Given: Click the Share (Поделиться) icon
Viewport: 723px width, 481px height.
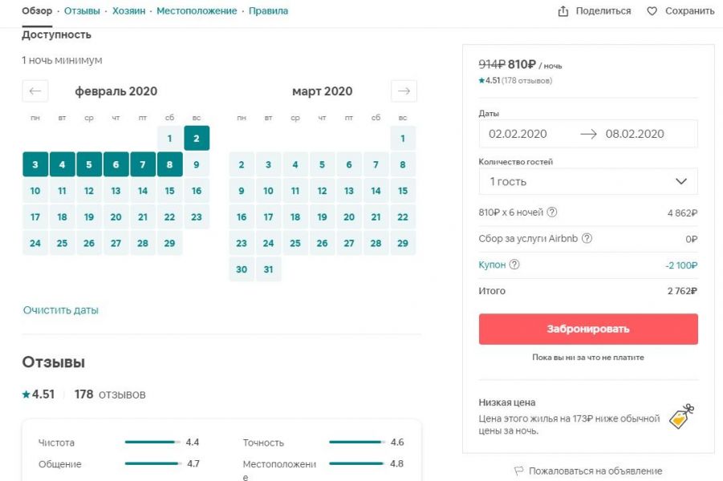Looking at the screenshot, I should [x=563, y=11].
